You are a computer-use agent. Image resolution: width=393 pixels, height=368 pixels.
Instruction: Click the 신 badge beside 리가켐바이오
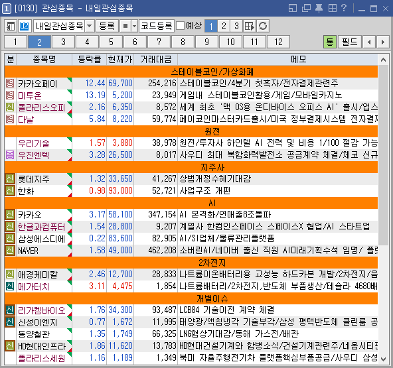tap(10, 310)
